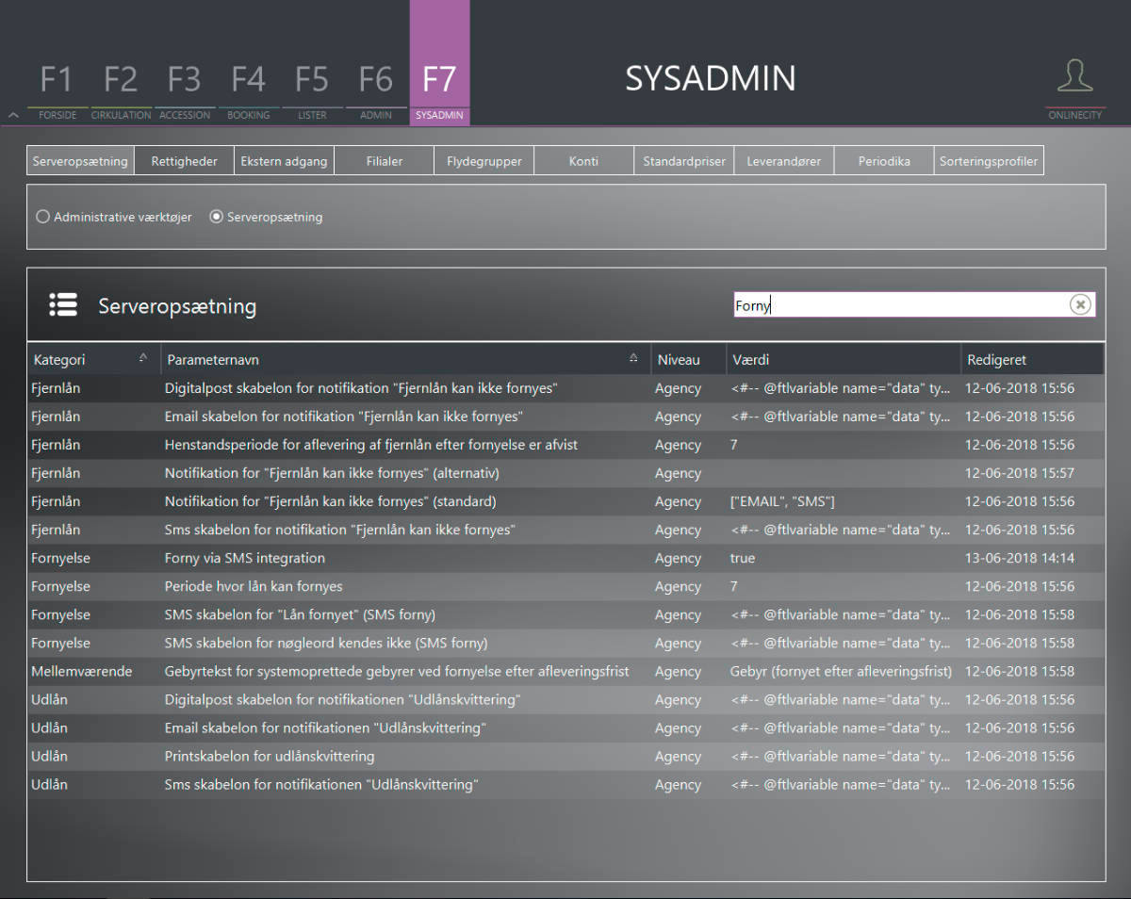1131x899 pixels.
Task: Switch to the F2 Cirkulation tab
Action: click(x=121, y=80)
